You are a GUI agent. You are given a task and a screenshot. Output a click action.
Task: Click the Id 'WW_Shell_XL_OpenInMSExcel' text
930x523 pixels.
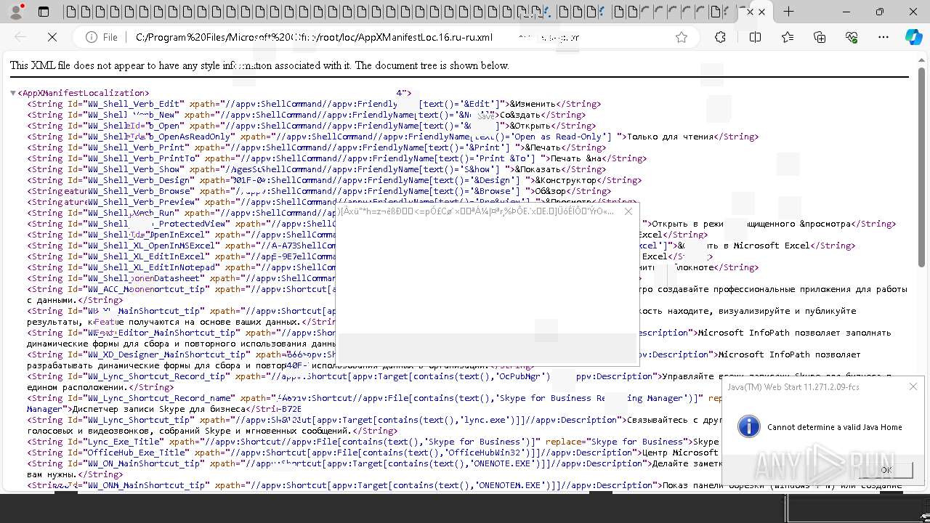pos(151,246)
